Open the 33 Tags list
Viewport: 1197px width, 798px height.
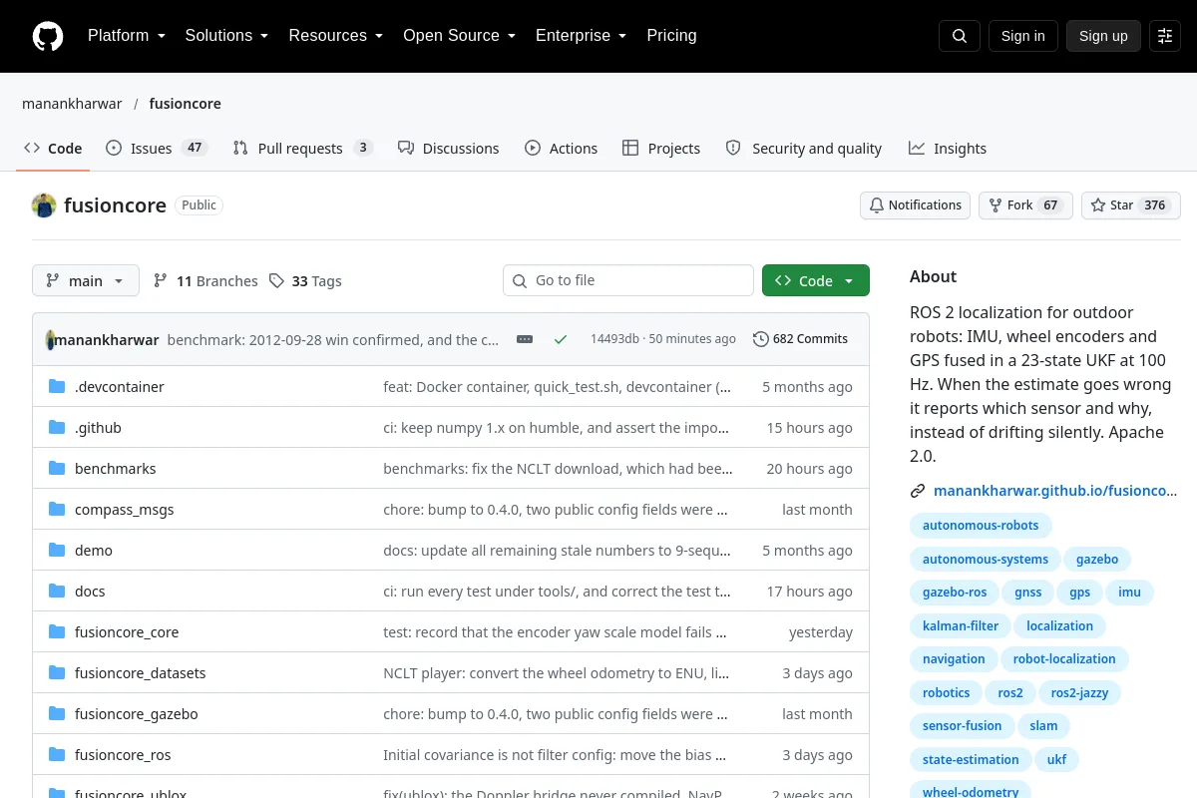305,281
